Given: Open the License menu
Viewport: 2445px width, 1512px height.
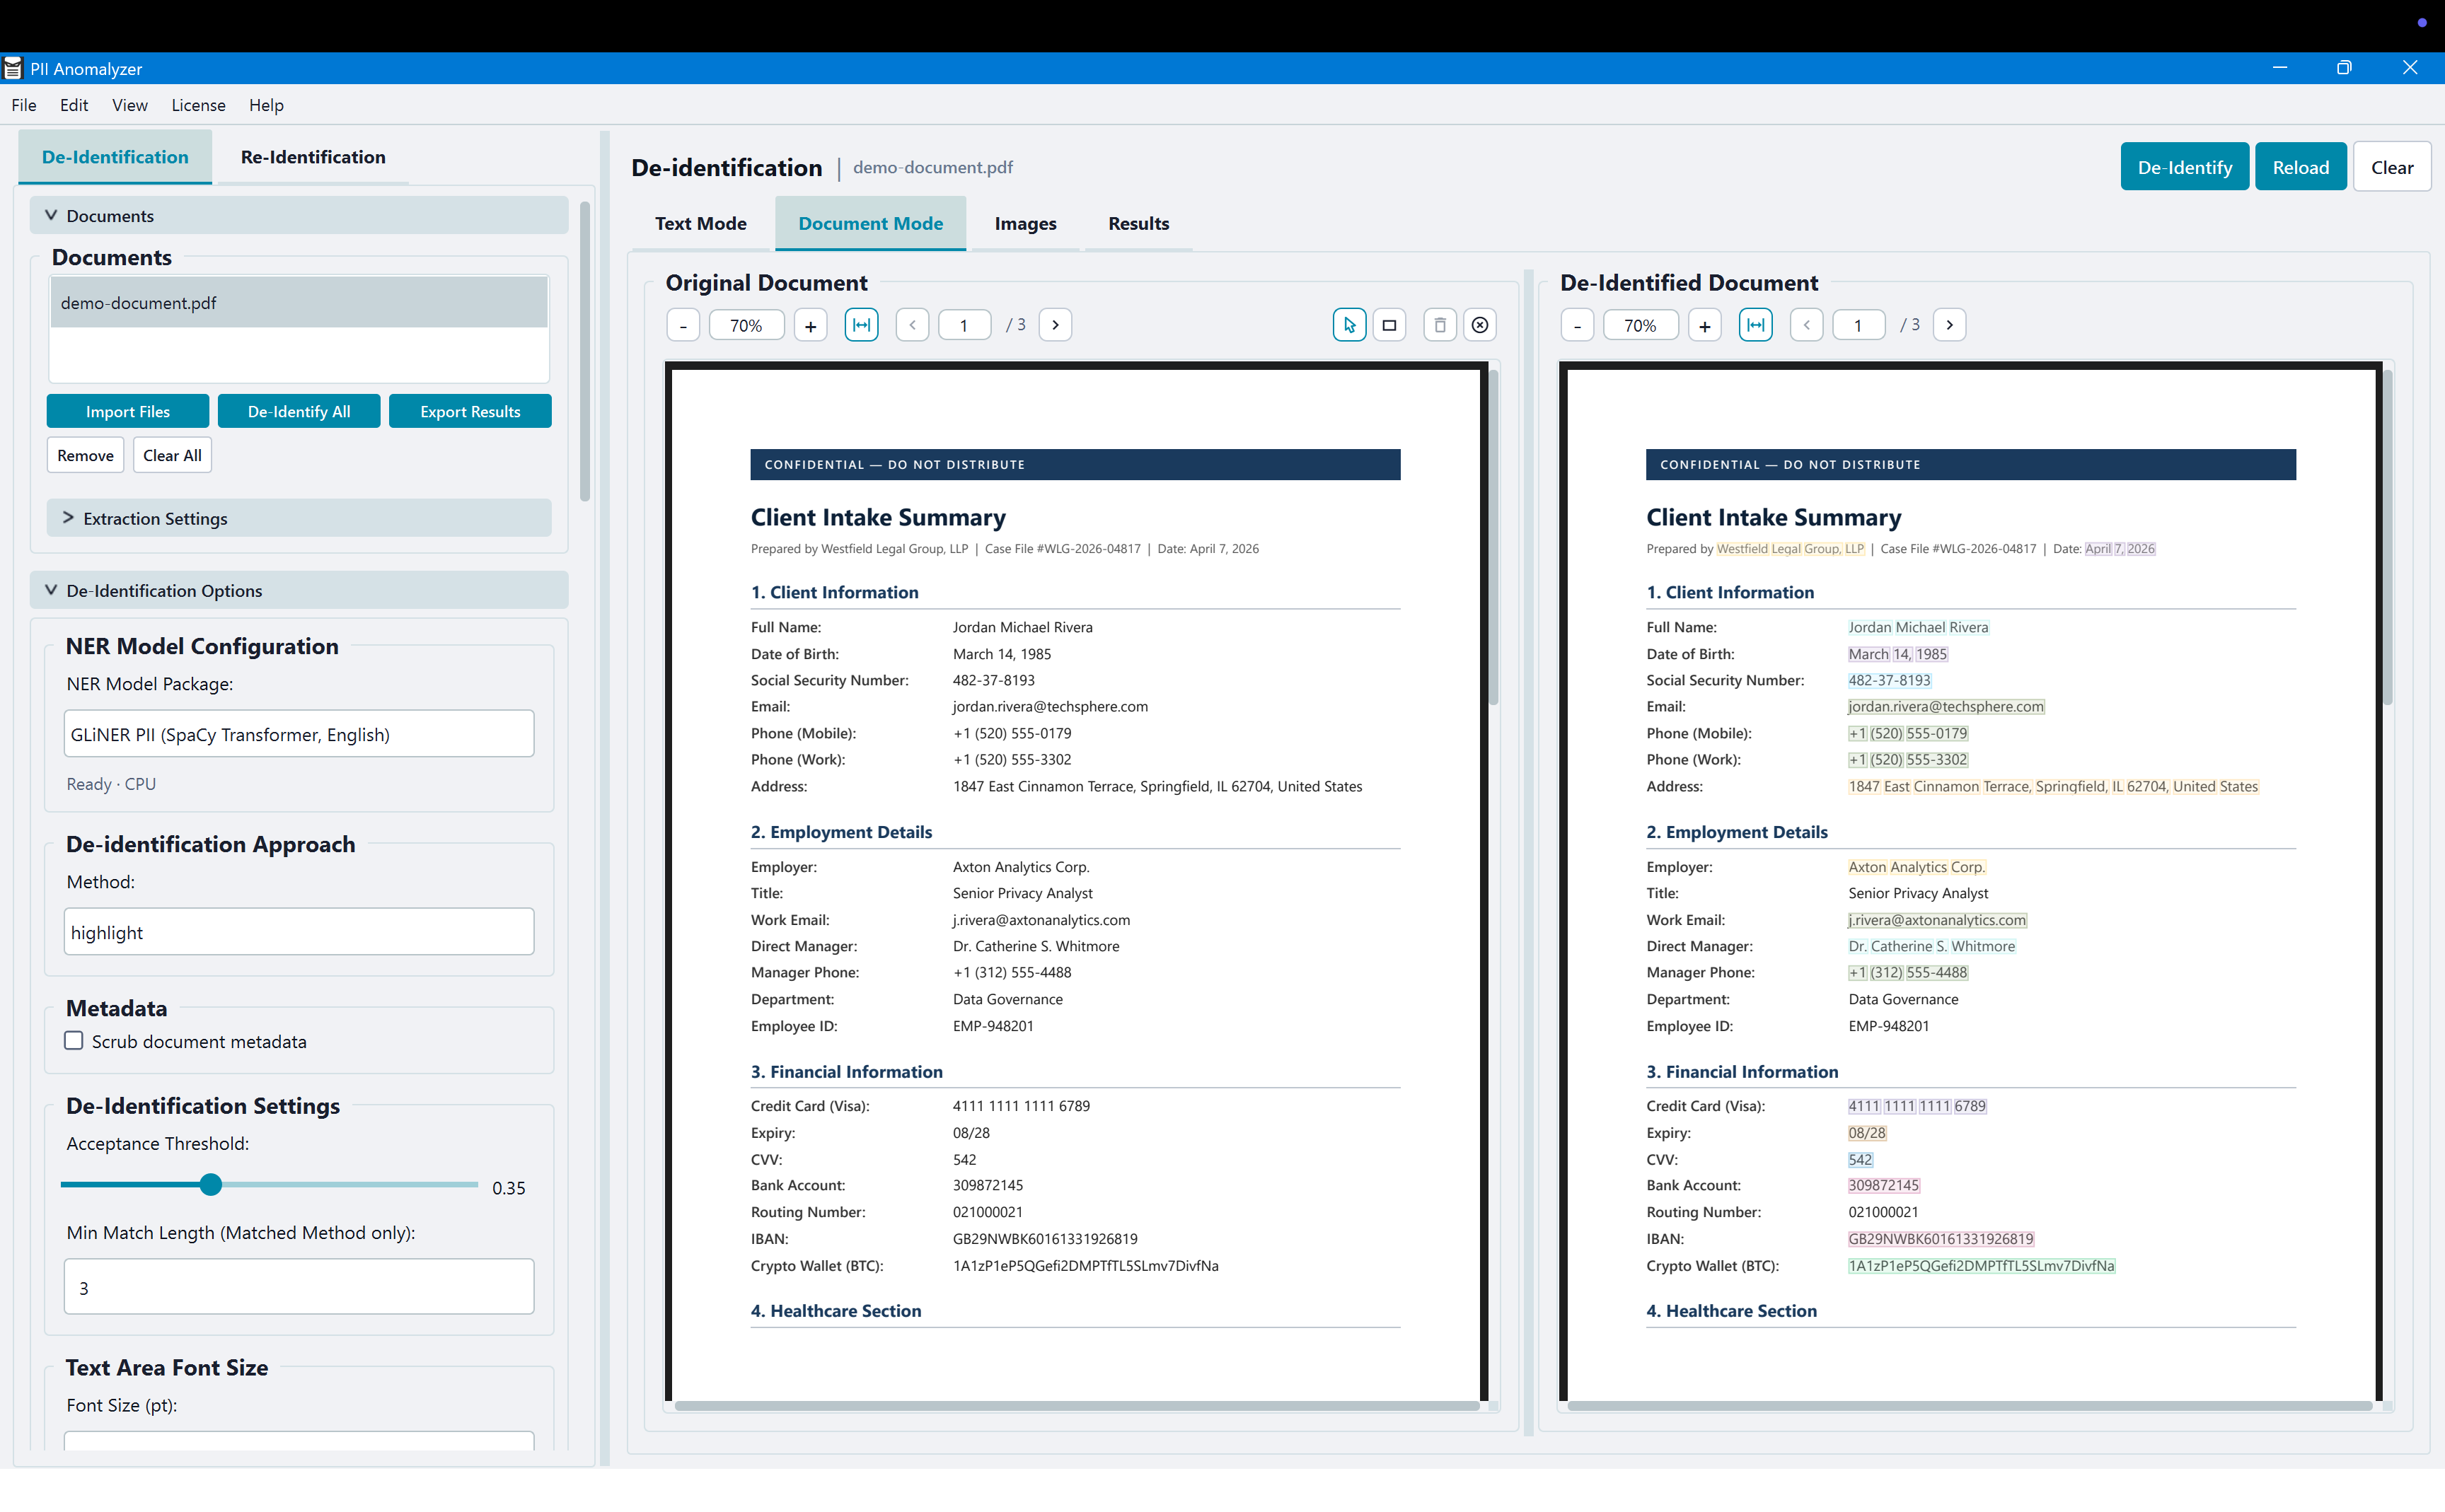Looking at the screenshot, I should point(198,105).
